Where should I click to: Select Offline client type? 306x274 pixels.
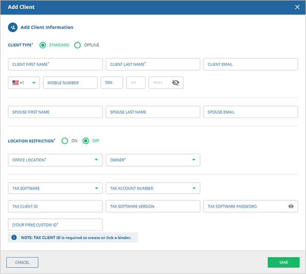point(77,45)
